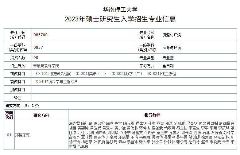Image resolution: width=240 pixels, height=155 pixels.
Task: Click advisor name 黄少斌
Action: (120, 128)
